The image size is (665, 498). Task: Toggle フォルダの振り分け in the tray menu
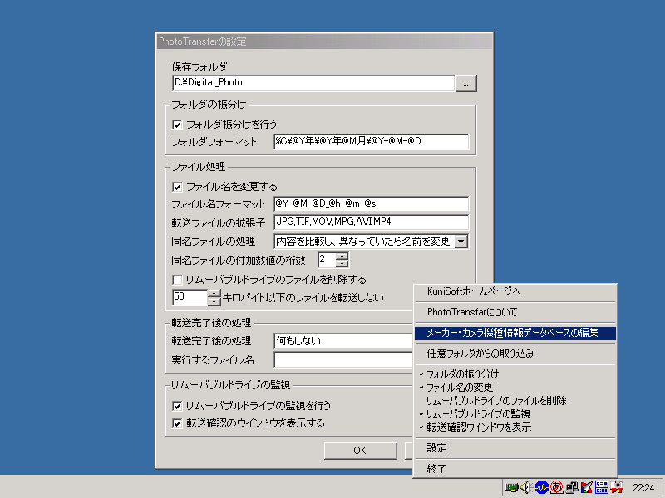515,374
